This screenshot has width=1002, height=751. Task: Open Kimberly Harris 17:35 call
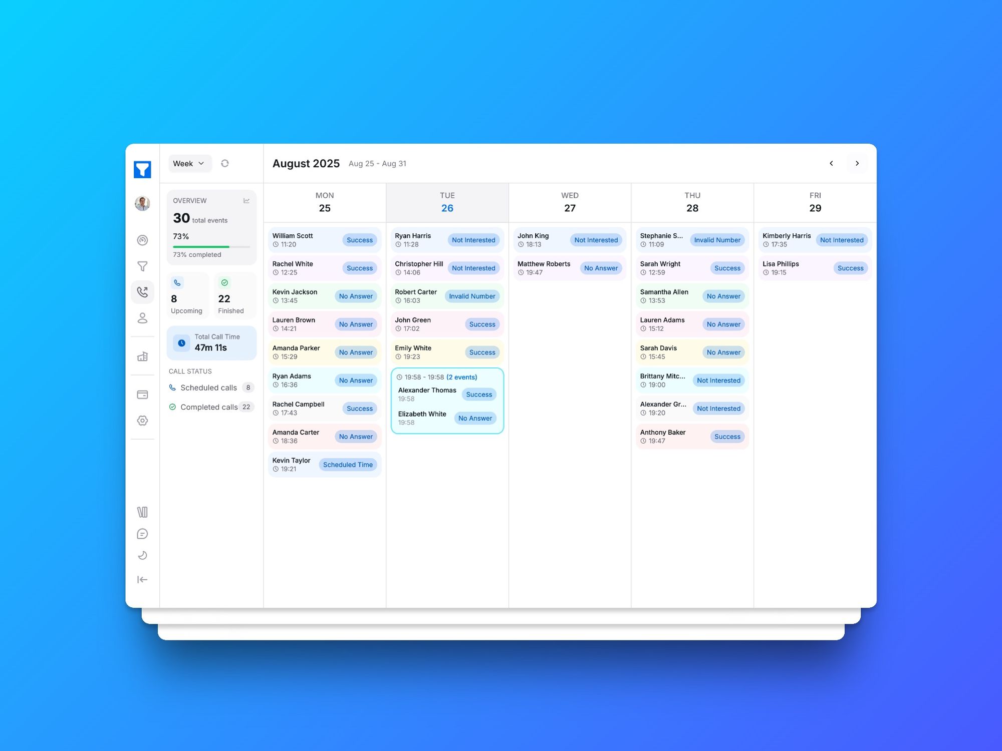coord(815,240)
